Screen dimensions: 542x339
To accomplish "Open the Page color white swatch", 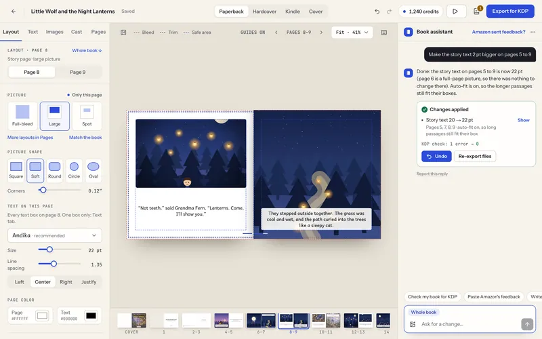I will tap(42, 315).
